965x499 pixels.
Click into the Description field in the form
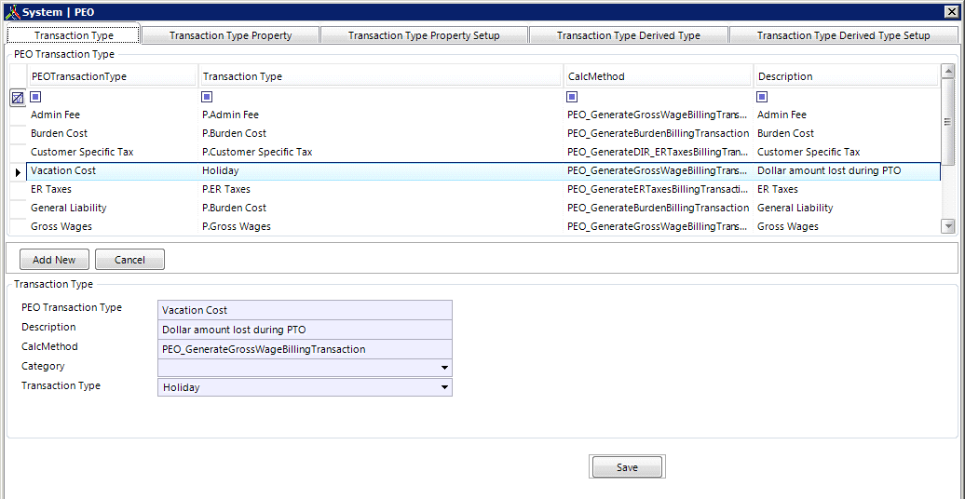(305, 330)
